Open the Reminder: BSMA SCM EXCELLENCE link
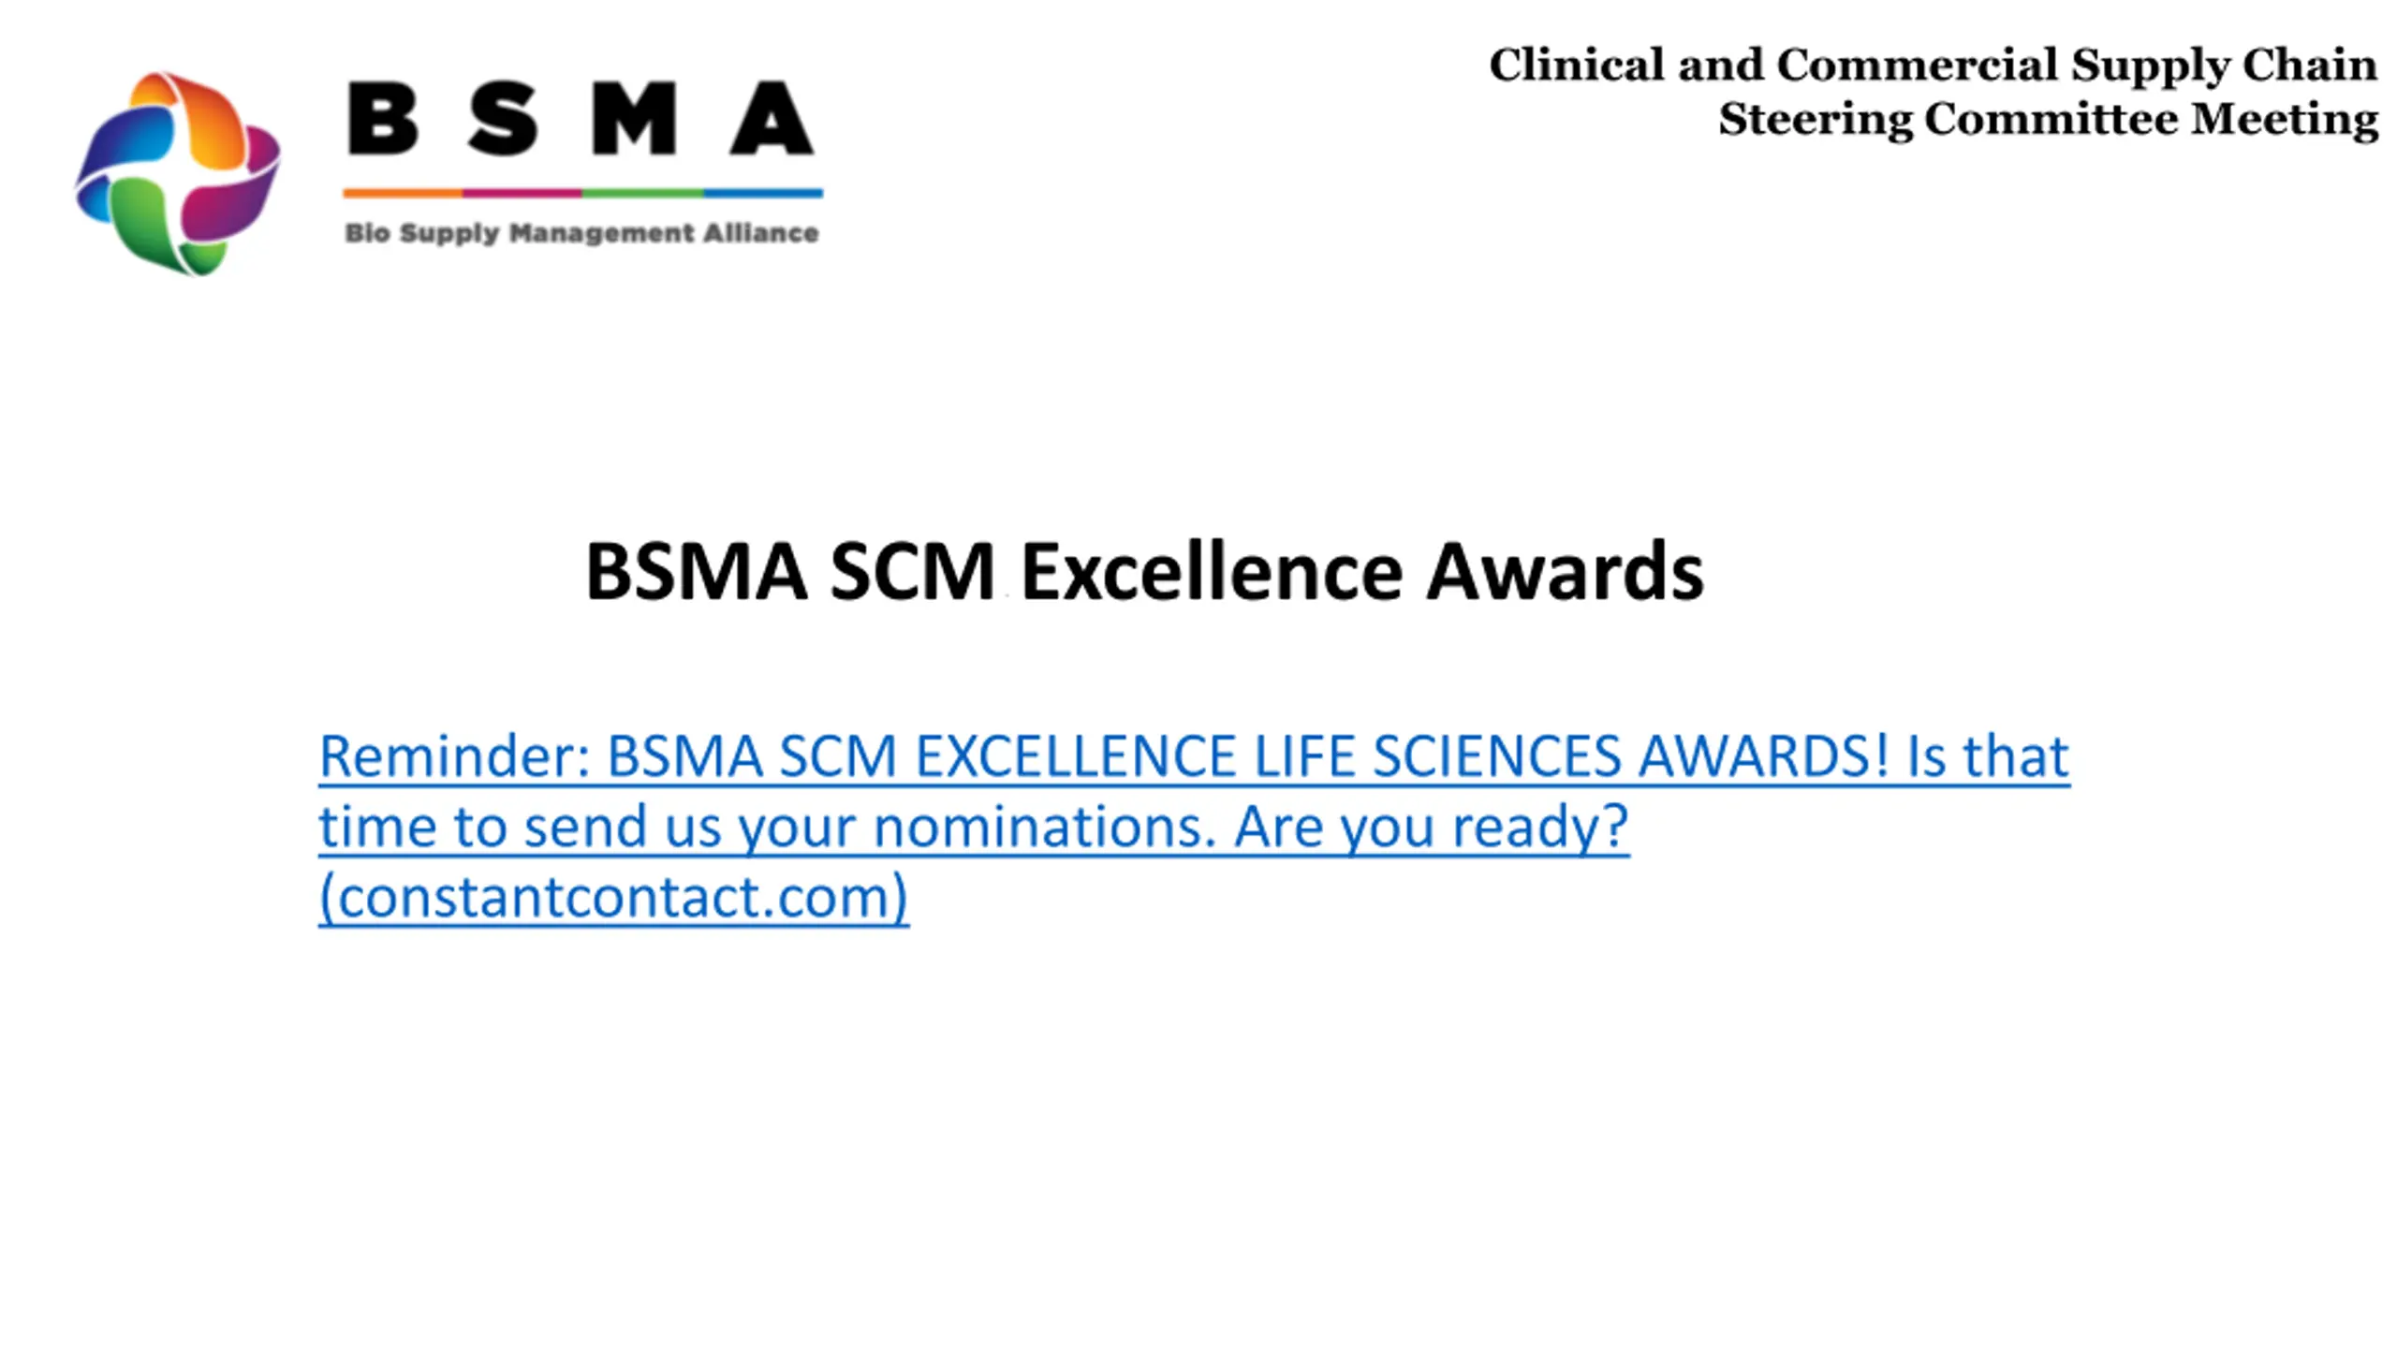The image size is (2397, 1348). pos(1194,827)
